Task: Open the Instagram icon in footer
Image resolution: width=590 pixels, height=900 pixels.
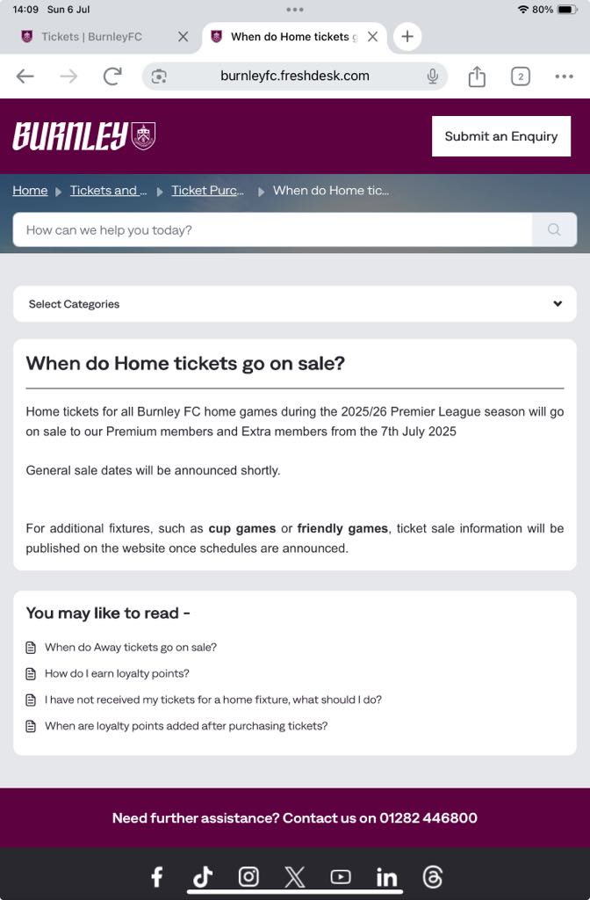Action: coord(248,876)
